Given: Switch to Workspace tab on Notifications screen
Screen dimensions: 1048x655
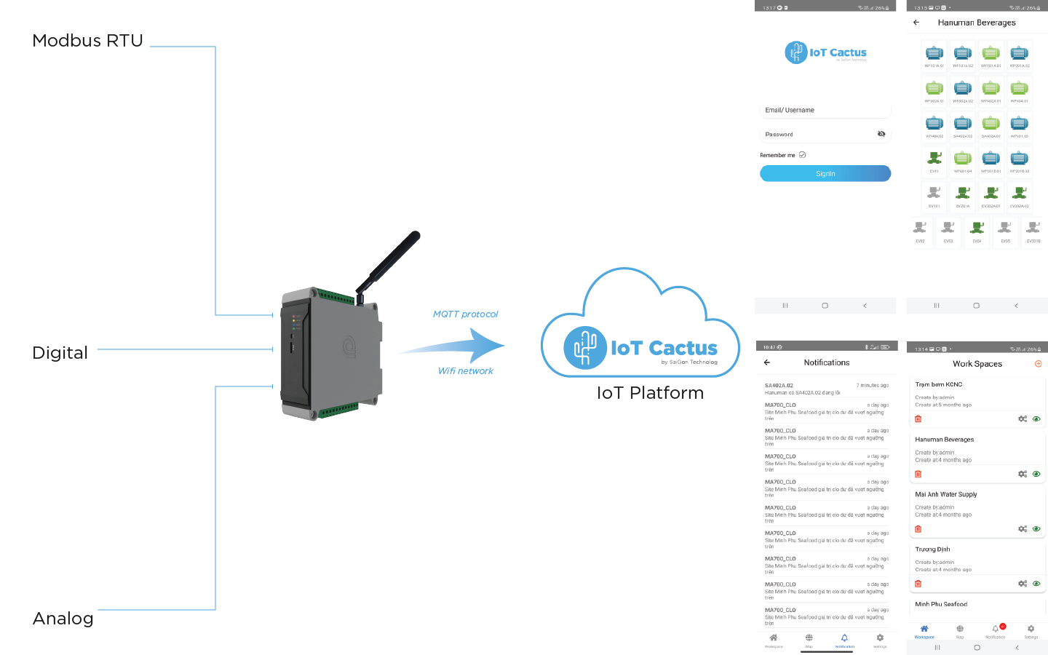Looking at the screenshot, I should tap(774, 640).
